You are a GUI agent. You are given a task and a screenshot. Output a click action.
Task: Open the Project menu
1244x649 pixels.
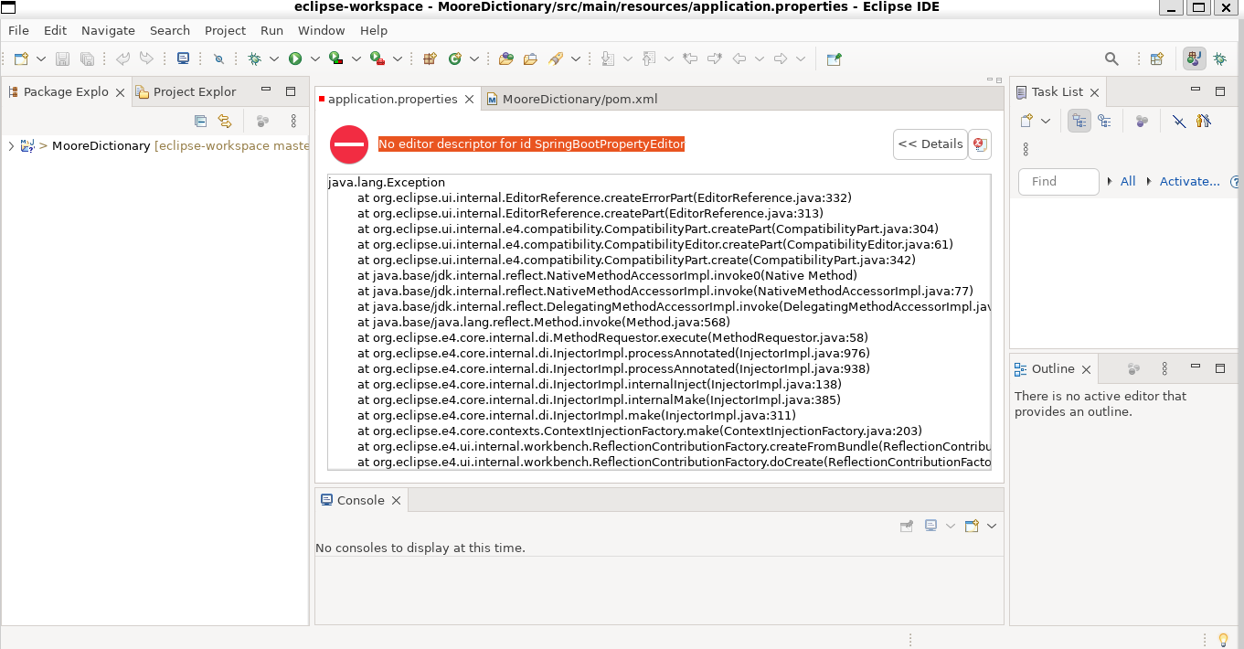[x=225, y=30]
